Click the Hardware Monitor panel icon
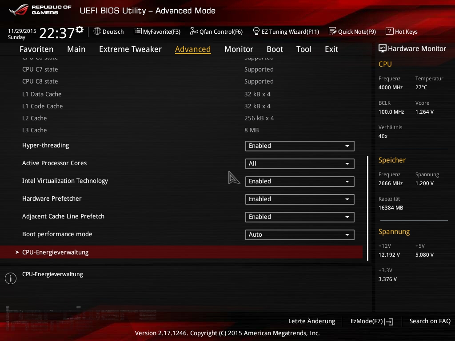This screenshot has width=455, height=341. coord(383,48)
